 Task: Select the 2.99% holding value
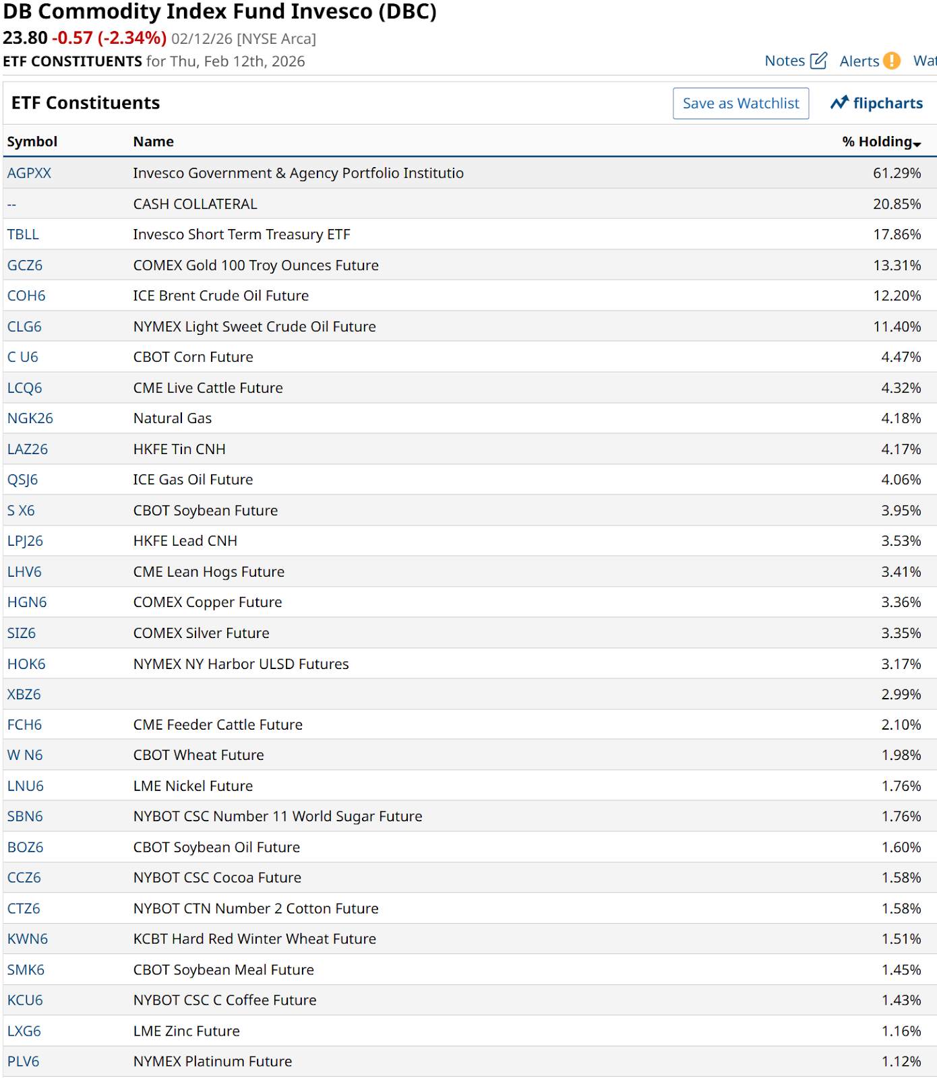tap(901, 695)
